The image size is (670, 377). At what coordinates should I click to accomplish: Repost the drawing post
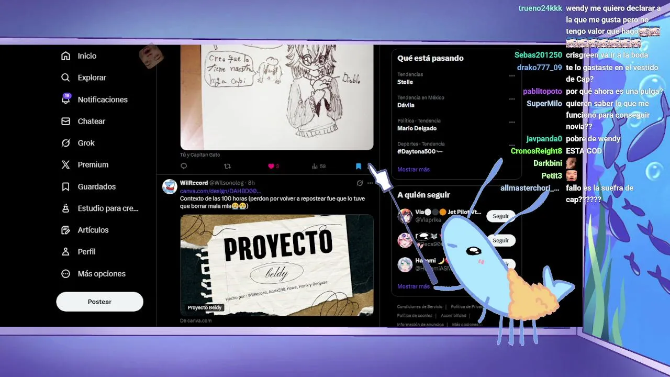[227, 166]
